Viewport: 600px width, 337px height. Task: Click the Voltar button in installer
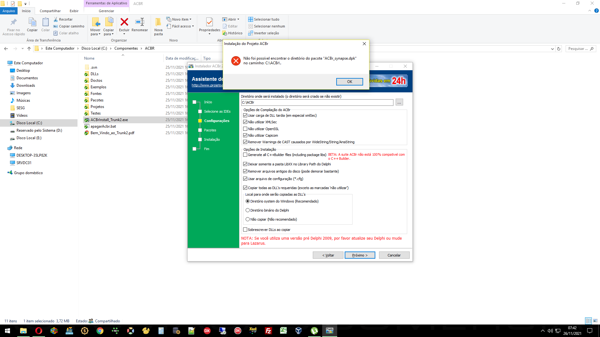[328, 255]
